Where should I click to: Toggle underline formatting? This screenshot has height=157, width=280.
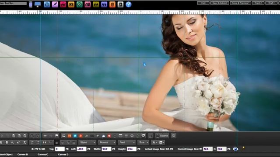click(x=1, y=143)
